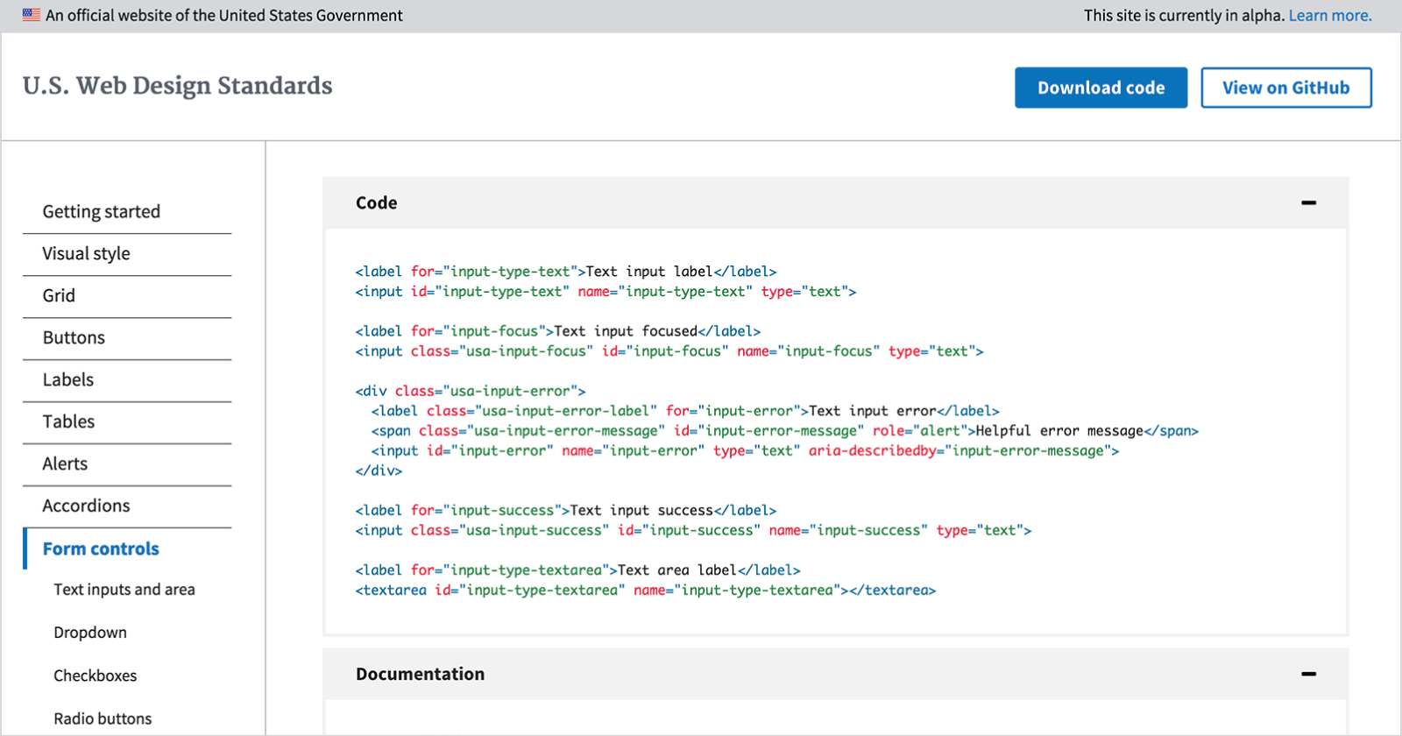
Task: Collapse the Documentation section minus icon
Action: pyautogui.click(x=1308, y=674)
